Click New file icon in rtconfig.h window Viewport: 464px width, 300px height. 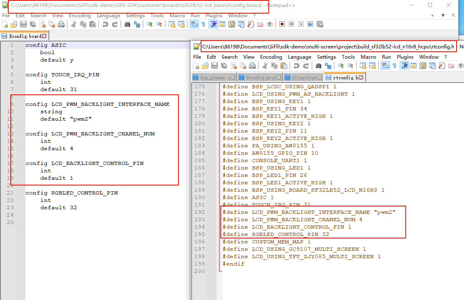pos(196,66)
